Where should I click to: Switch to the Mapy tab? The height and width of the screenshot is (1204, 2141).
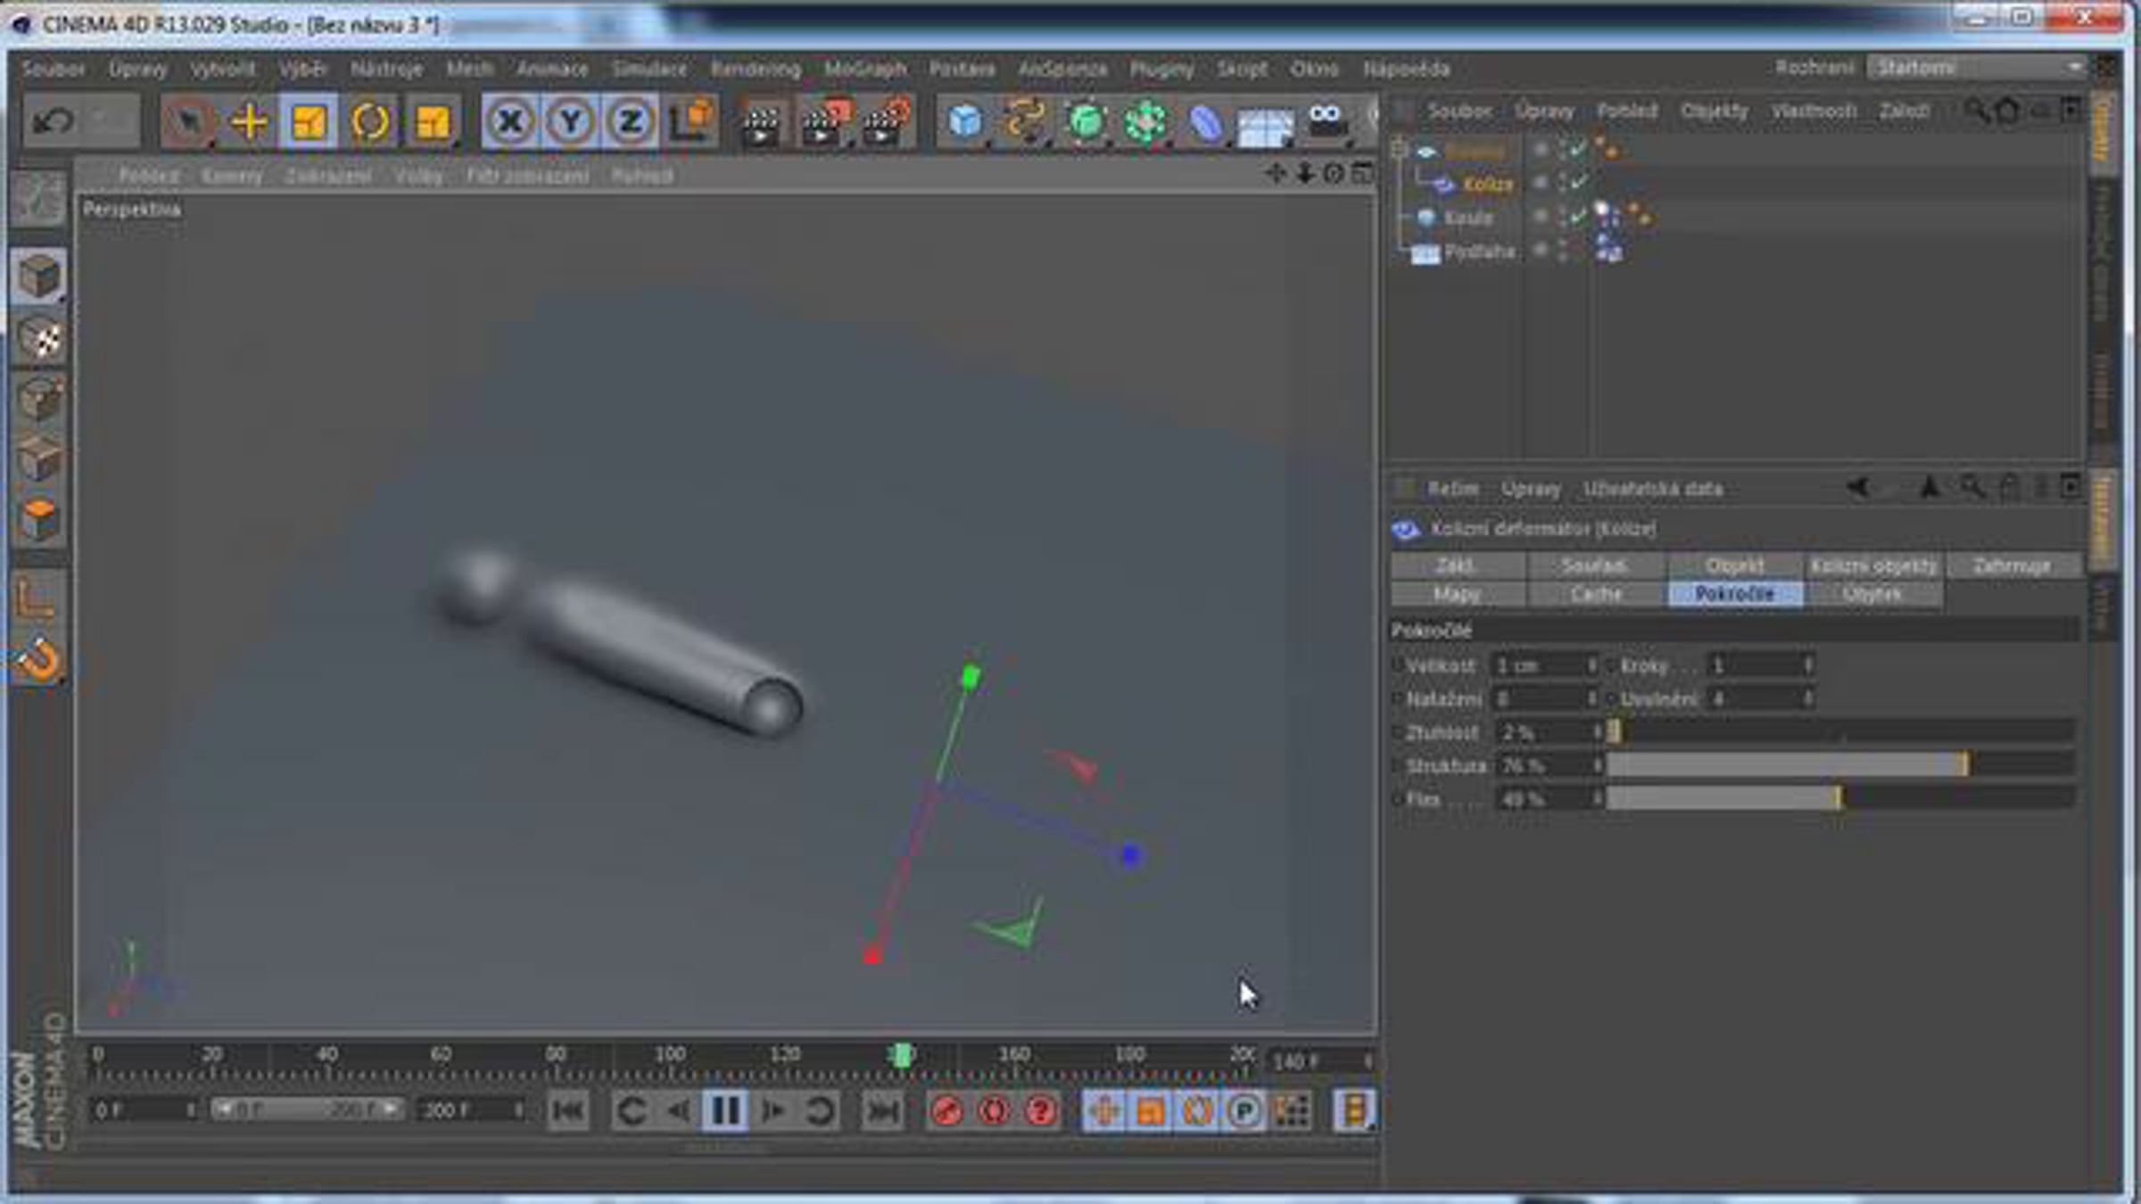[1457, 594]
